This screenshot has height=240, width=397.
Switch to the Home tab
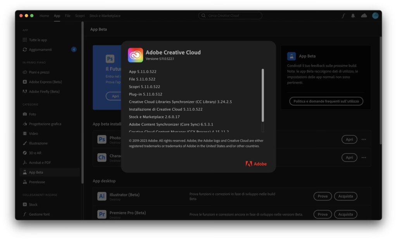[x=44, y=16]
